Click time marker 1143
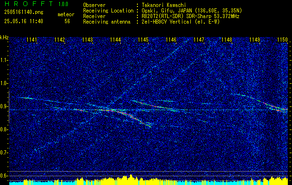This screenshot has width=292, height=185. (88, 39)
